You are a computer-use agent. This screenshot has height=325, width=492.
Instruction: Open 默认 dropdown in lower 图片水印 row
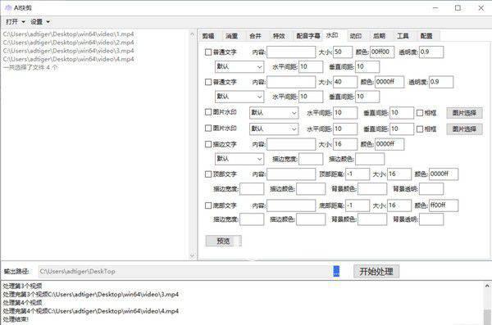(274, 129)
